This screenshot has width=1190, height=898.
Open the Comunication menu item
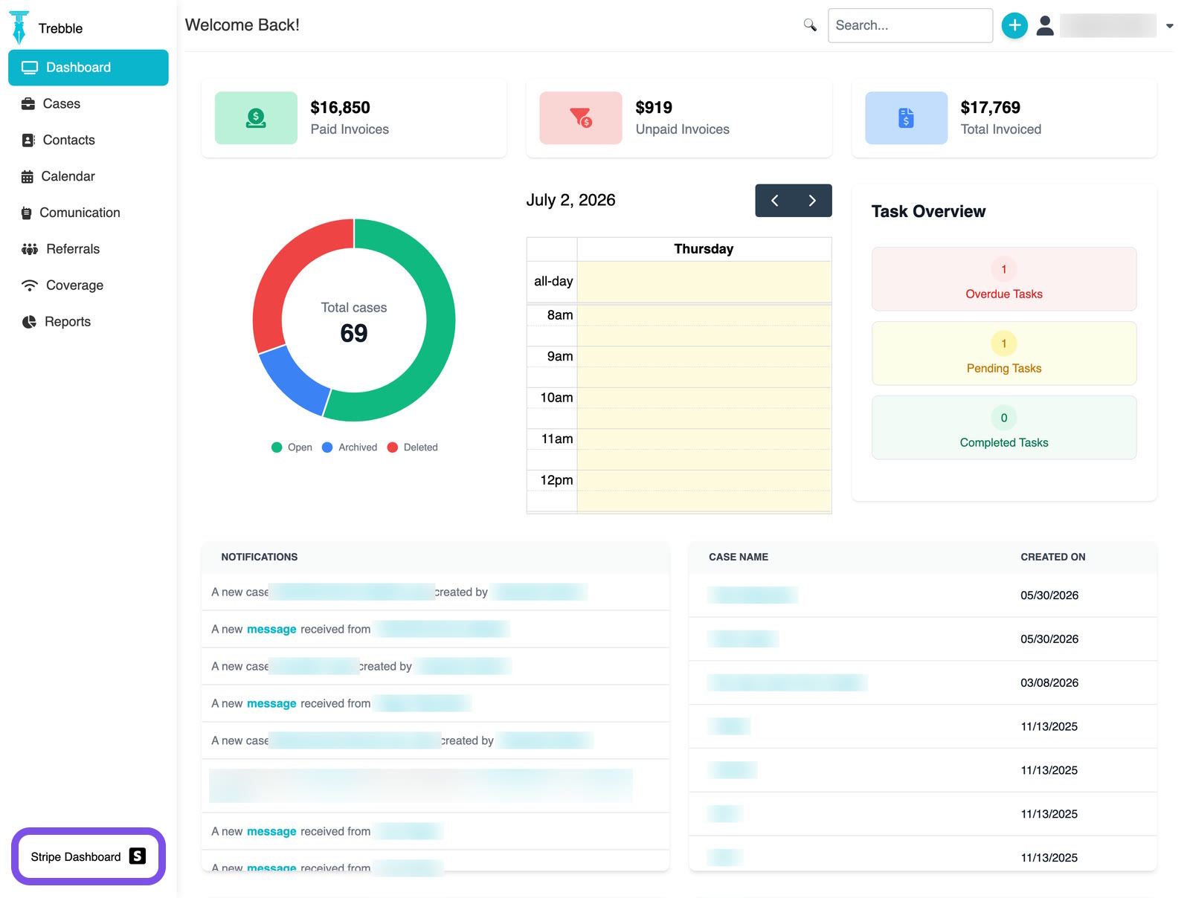89,213
